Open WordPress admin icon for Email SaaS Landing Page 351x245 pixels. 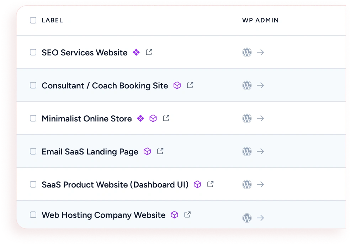coord(247,152)
